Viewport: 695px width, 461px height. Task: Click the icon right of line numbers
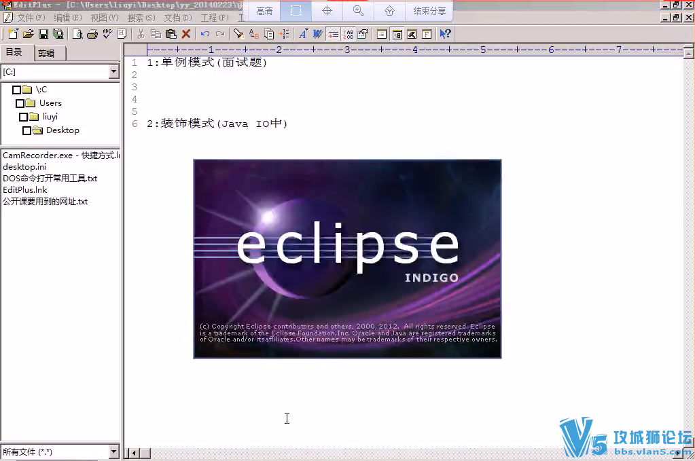point(363,34)
